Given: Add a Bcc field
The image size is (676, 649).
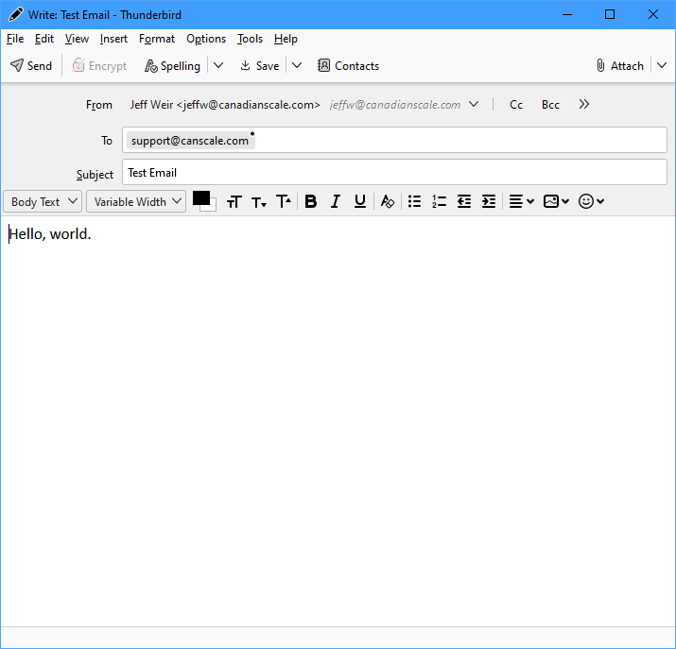Looking at the screenshot, I should click(550, 105).
